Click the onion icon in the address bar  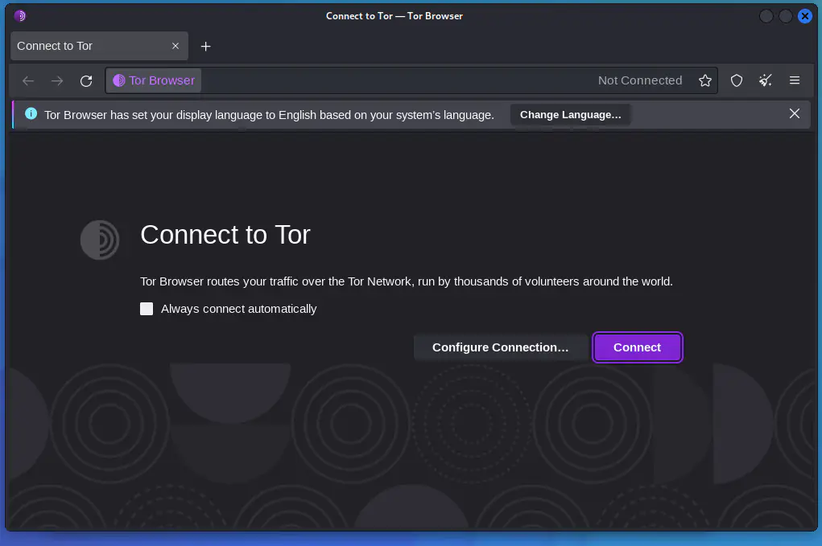[x=120, y=80]
